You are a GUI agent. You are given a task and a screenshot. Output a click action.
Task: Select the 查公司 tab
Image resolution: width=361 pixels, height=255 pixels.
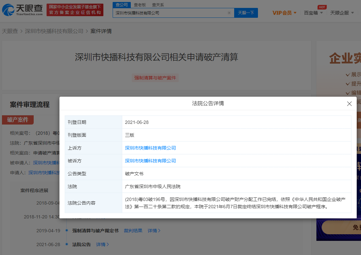(x=122, y=5)
